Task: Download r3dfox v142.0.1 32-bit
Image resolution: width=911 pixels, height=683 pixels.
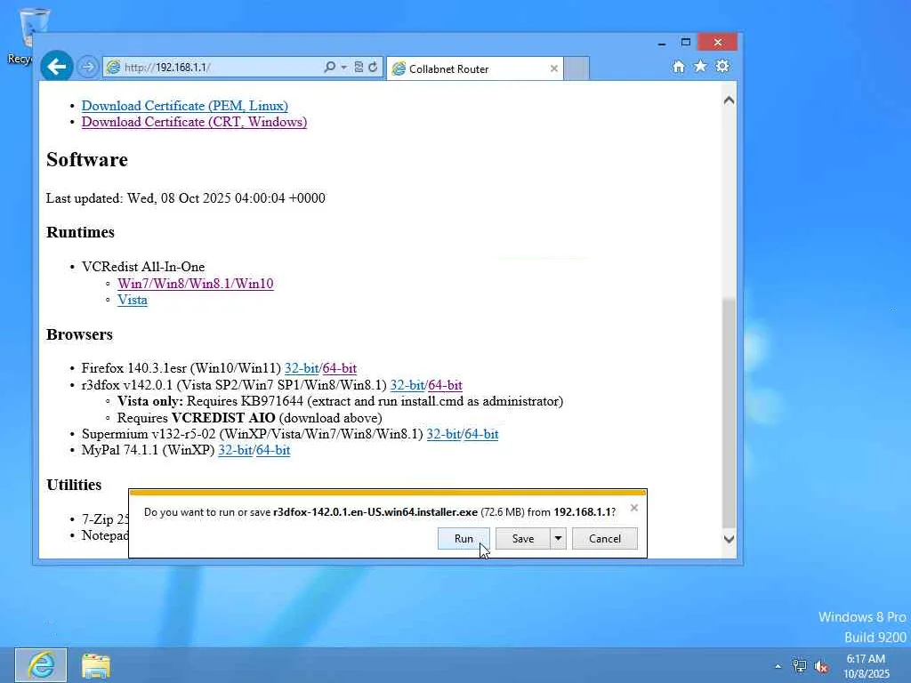Action: click(x=407, y=385)
